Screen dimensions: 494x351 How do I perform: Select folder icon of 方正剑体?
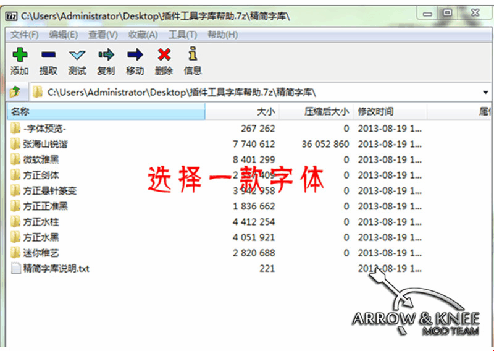click(x=15, y=175)
